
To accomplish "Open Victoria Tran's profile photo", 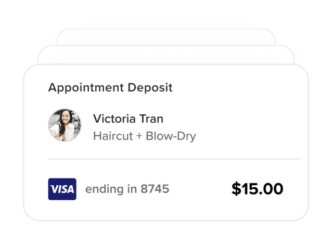I will (x=65, y=125).
